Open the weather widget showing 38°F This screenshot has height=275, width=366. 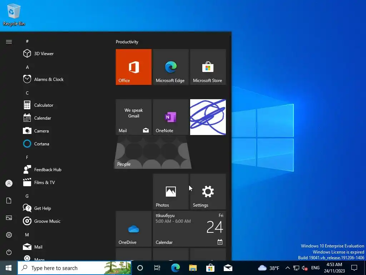click(268, 268)
